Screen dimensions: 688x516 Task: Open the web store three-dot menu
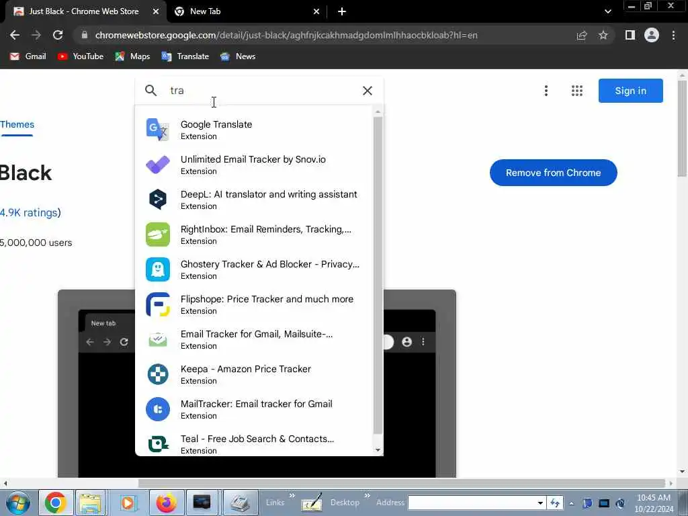tap(546, 91)
